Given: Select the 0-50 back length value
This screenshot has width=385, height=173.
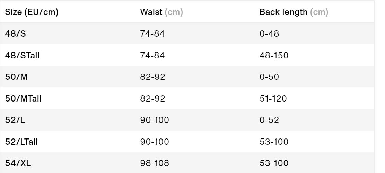Looking at the screenshot, I should pos(269,77).
